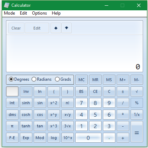Click the plus-minus (±) sign key

click(x=123, y=91)
